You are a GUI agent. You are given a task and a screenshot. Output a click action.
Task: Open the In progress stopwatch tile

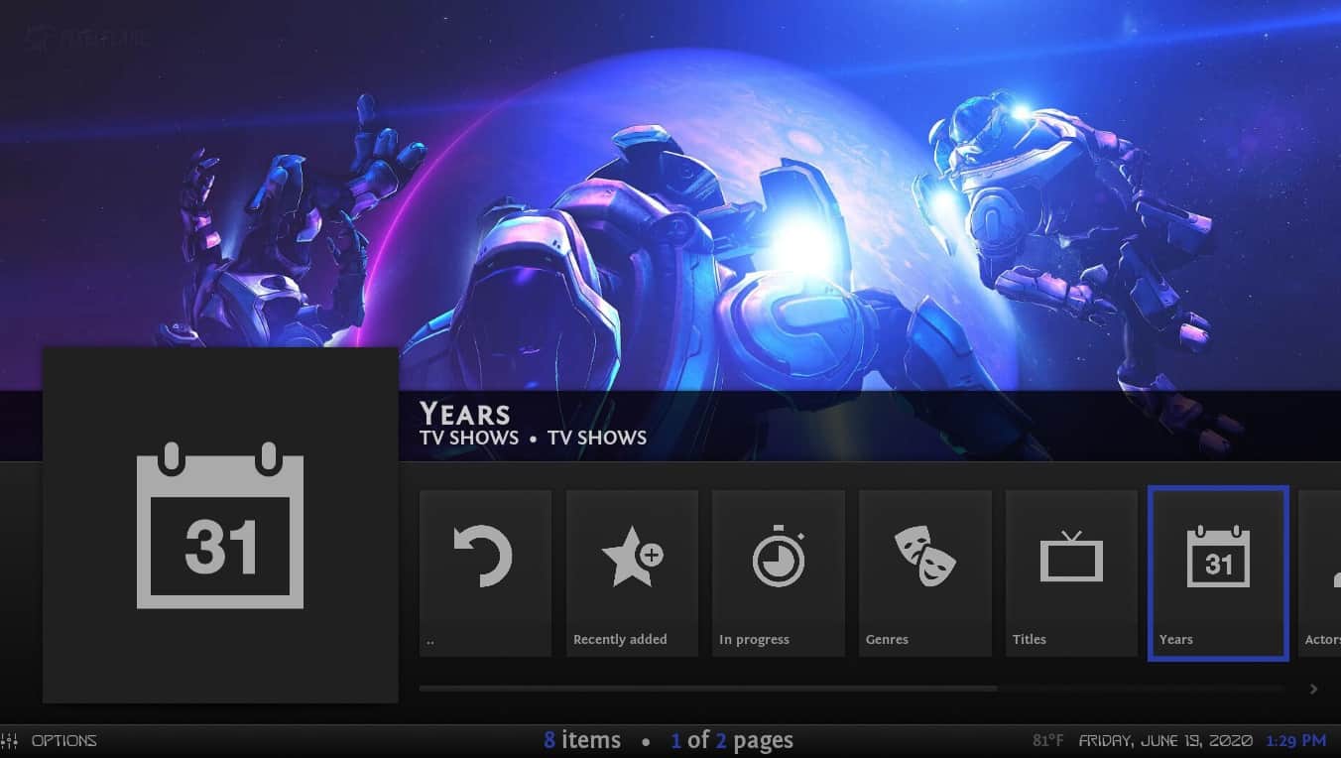[x=779, y=572]
